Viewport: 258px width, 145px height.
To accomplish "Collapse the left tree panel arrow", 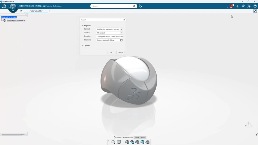I will (x=25, y=15).
